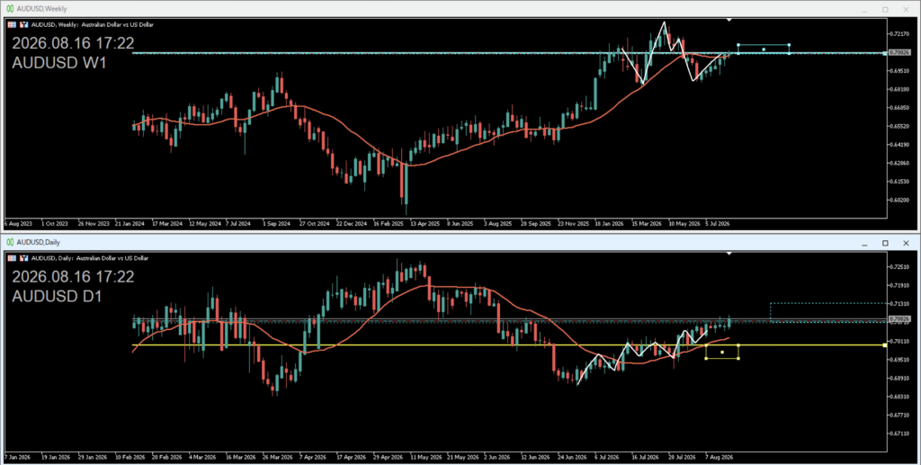The width and height of the screenshot is (921, 465).
Task: Click the '7 Aug 2026' date on Daily time axis
Action: point(720,457)
